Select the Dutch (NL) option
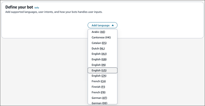Image resolution: width=205 pixels, height=106 pixels. (x=98, y=48)
